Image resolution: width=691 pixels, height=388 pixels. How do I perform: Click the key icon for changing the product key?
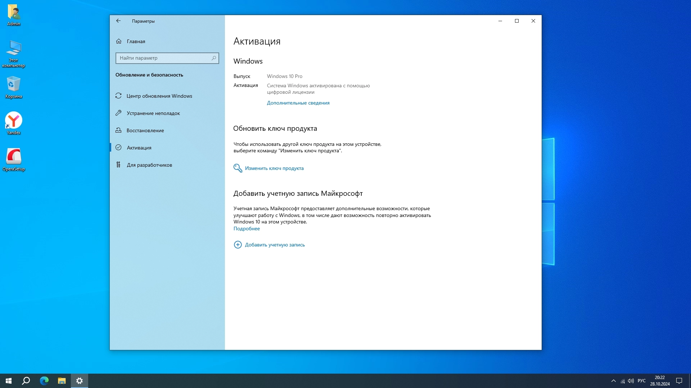(238, 168)
